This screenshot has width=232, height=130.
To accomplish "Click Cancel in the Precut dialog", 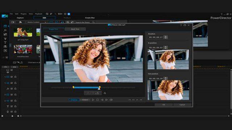I will coord(182,105).
